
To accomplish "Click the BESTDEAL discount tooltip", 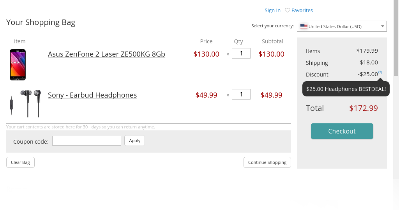I will pos(346,89).
